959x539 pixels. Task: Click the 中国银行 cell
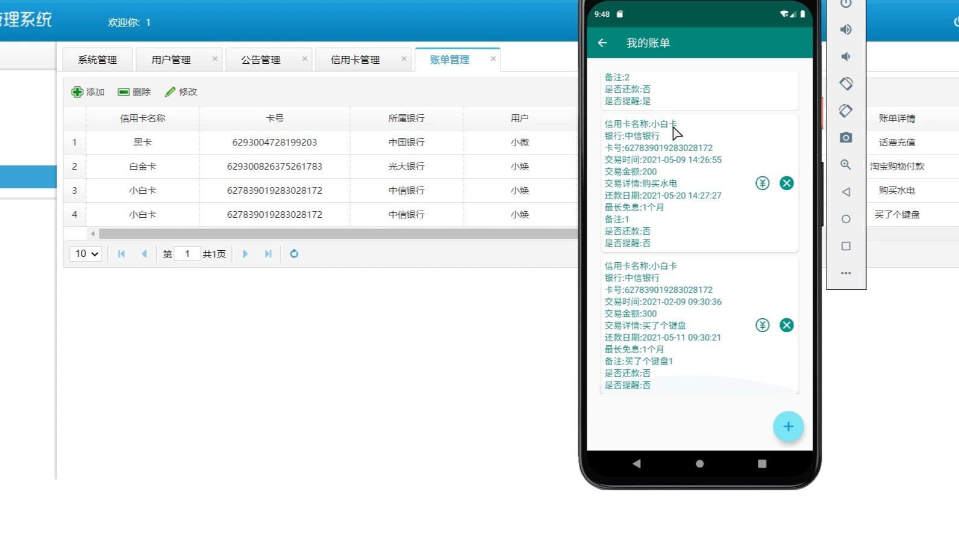point(407,143)
